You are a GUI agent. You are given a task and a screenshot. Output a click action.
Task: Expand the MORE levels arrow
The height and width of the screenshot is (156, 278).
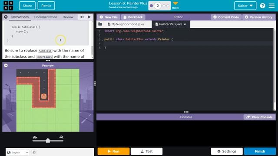tap(175, 3)
